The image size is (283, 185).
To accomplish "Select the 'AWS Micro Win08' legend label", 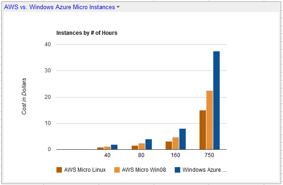I will coord(144,170).
